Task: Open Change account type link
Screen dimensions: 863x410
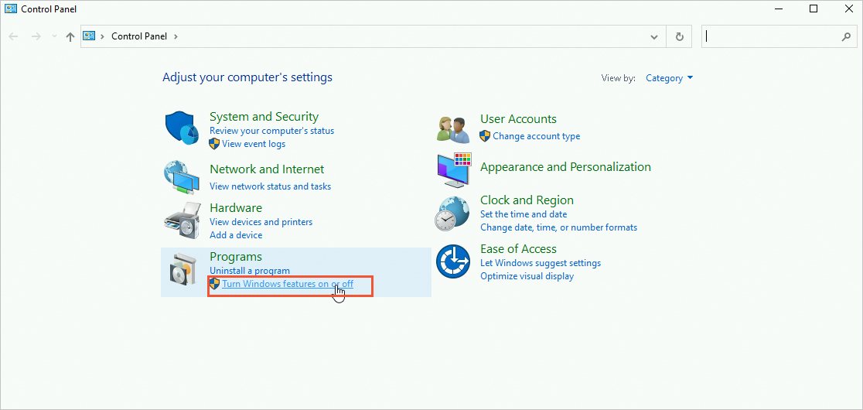Action: pyautogui.click(x=536, y=136)
